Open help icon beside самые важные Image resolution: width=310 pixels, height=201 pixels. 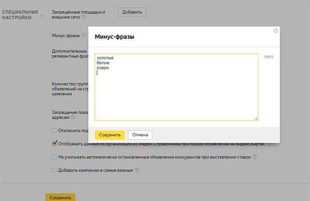(x=137, y=170)
